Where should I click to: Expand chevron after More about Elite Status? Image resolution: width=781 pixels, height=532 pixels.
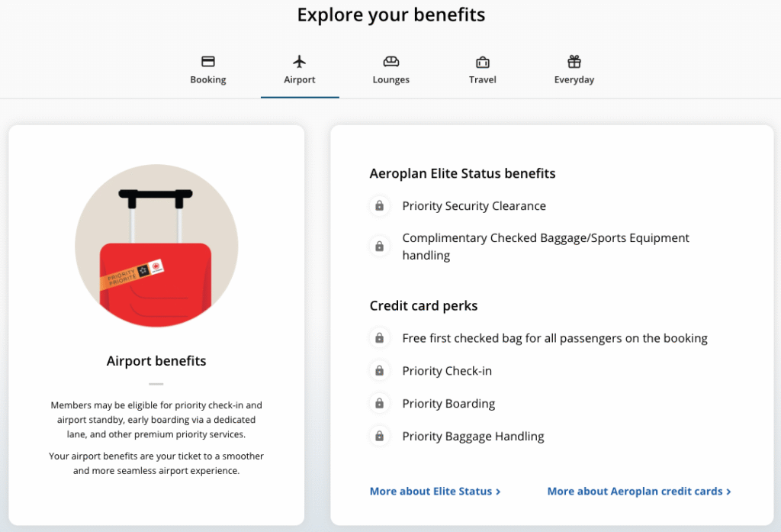pos(499,492)
